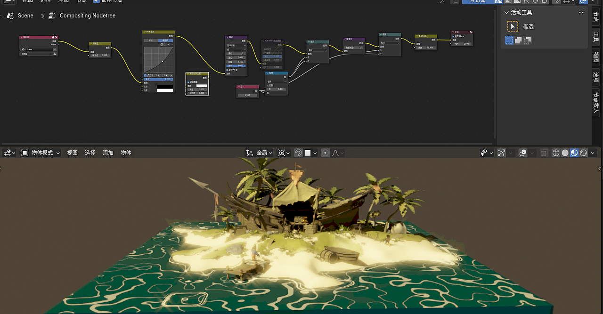Toggle 旋转45度 checkbox on glare node
The height and width of the screenshot is (314, 603).
[x=228, y=70]
